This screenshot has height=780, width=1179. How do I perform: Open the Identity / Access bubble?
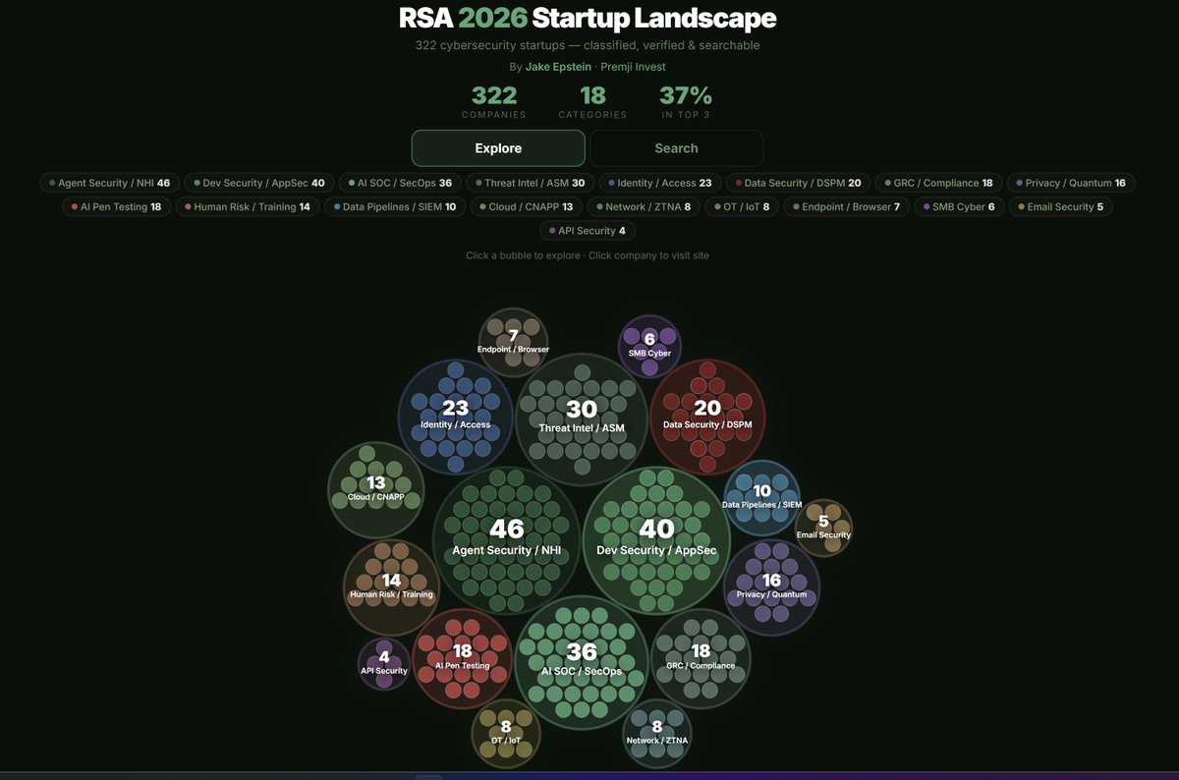click(x=455, y=415)
